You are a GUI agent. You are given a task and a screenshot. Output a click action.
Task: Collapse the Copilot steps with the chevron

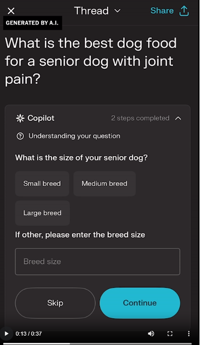178,118
